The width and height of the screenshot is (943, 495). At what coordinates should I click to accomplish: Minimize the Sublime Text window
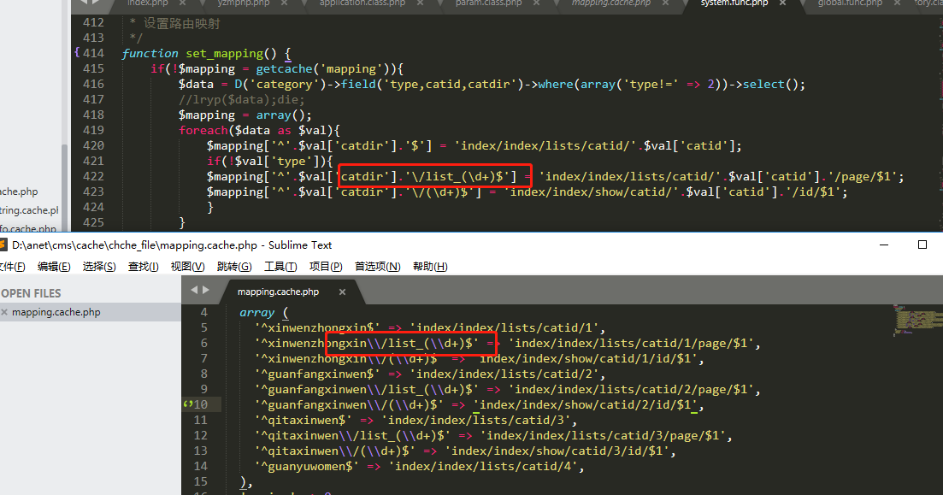(x=883, y=245)
